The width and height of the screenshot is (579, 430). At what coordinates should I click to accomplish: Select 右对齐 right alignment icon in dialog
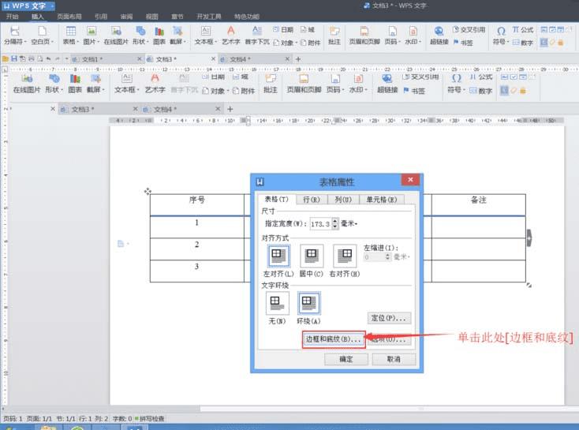coord(344,256)
